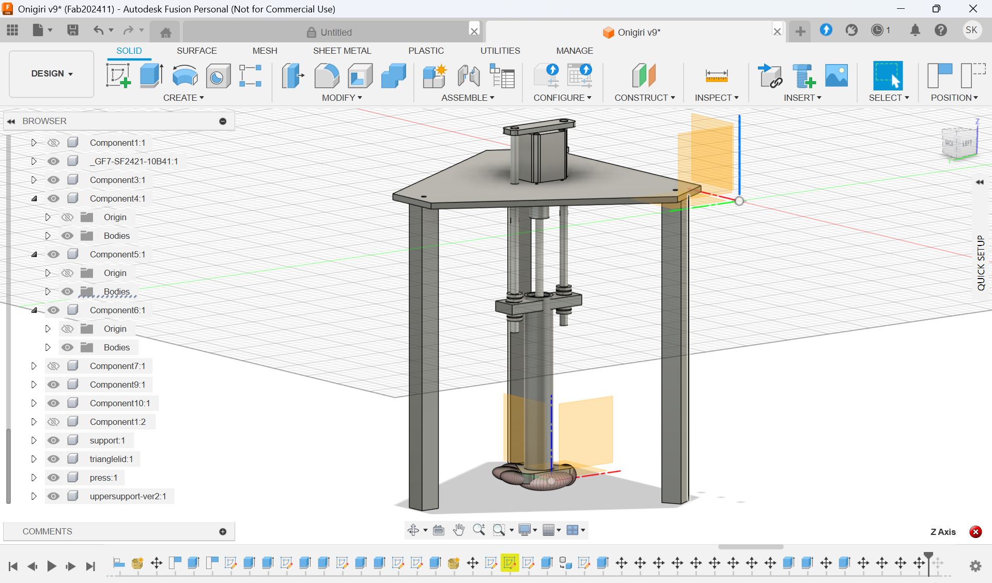Show hidden Component7:1 via eye icon

click(x=53, y=366)
